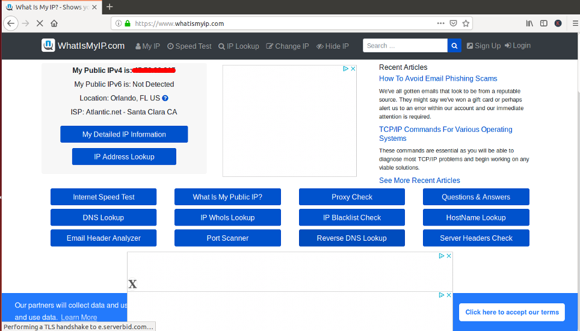Click here to accept our terms button
Image resolution: width=580 pixels, height=331 pixels.
[x=512, y=312]
